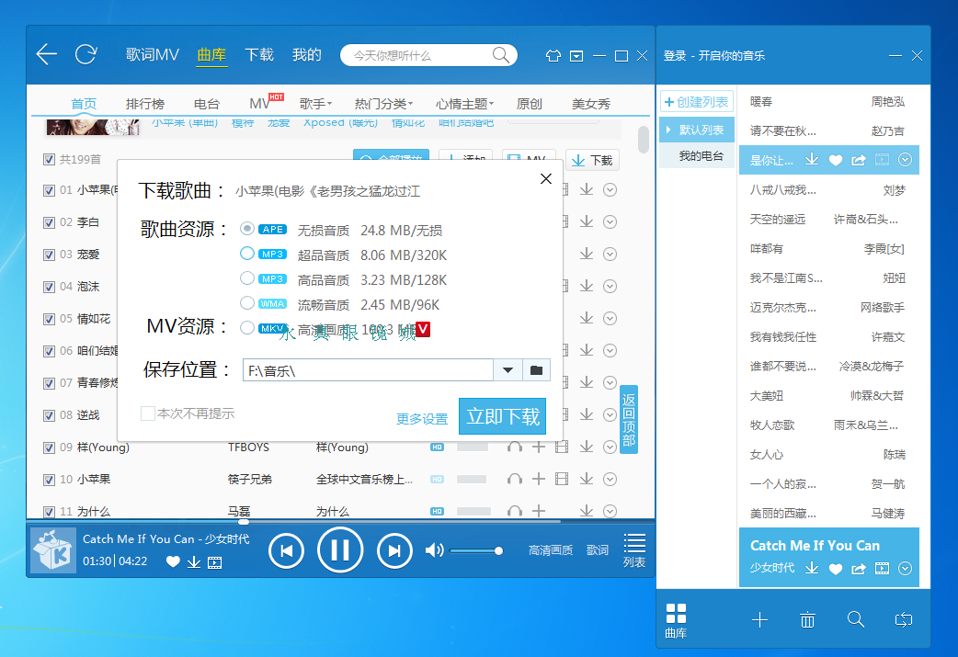Share the song 是你让... in playlist
This screenshot has height=657, width=958.
pyautogui.click(x=859, y=160)
